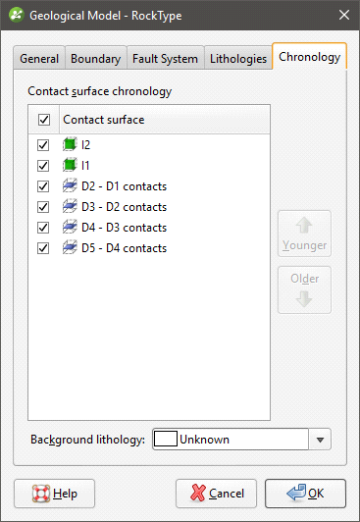Image resolution: width=360 pixels, height=522 pixels.
Task: Toggle the header Contact surface select-all checkbox
Action: tap(44, 120)
